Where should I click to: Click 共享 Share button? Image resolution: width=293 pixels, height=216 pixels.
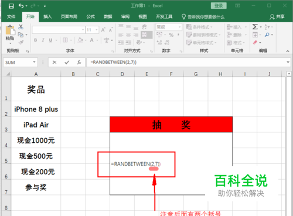[x=277, y=17]
